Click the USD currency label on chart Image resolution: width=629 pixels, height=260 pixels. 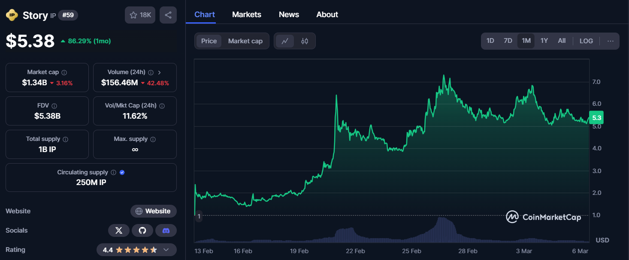coord(602,240)
